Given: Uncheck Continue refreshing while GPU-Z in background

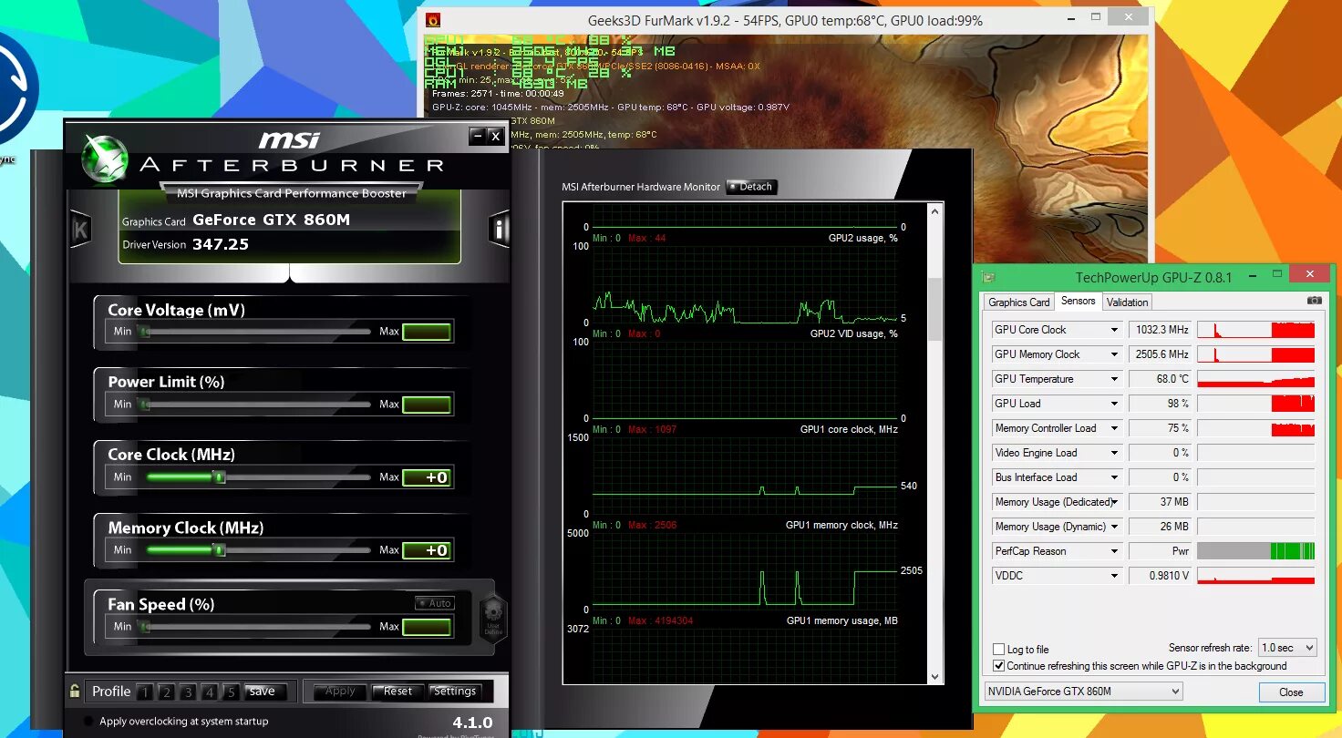Looking at the screenshot, I should (x=999, y=666).
